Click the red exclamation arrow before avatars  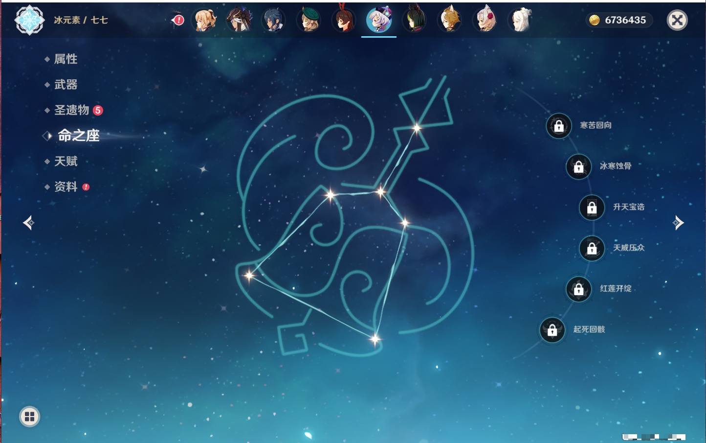point(178,20)
